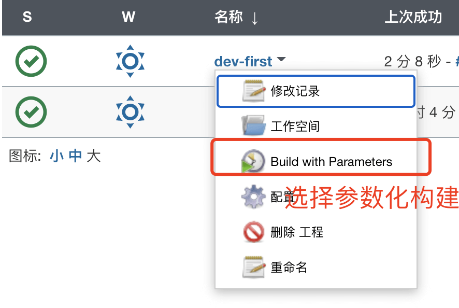Choose the Build with Parameters menu entry
The width and height of the screenshot is (459, 308).
click(x=331, y=162)
